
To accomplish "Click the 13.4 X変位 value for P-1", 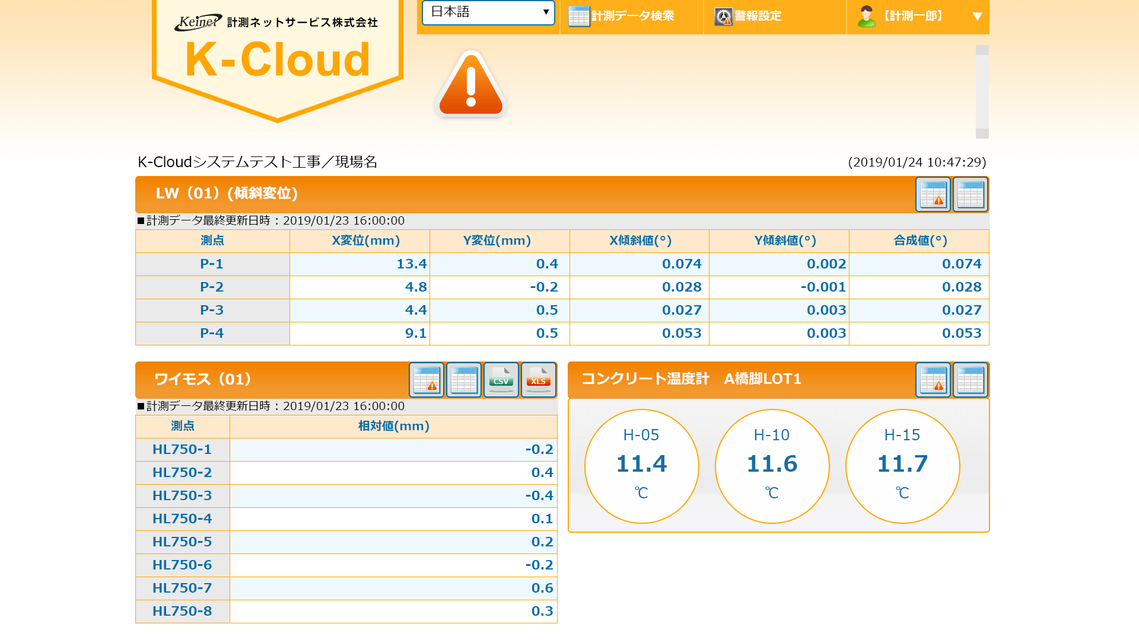I will (412, 264).
